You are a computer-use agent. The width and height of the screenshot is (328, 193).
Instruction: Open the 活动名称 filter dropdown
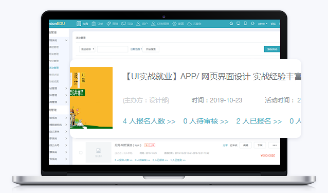(x=87, y=49)
